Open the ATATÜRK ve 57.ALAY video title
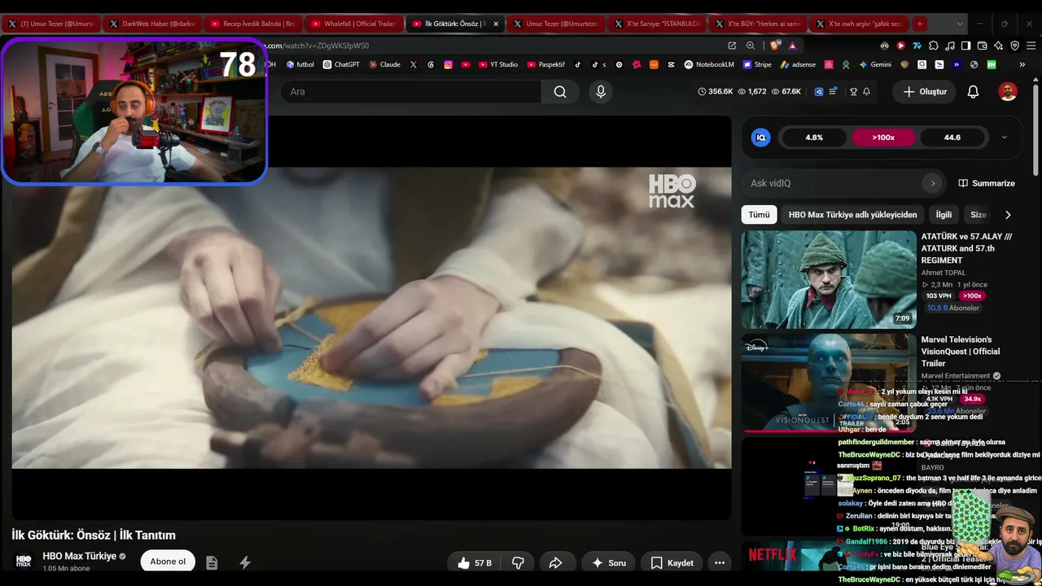 point(967,248)
